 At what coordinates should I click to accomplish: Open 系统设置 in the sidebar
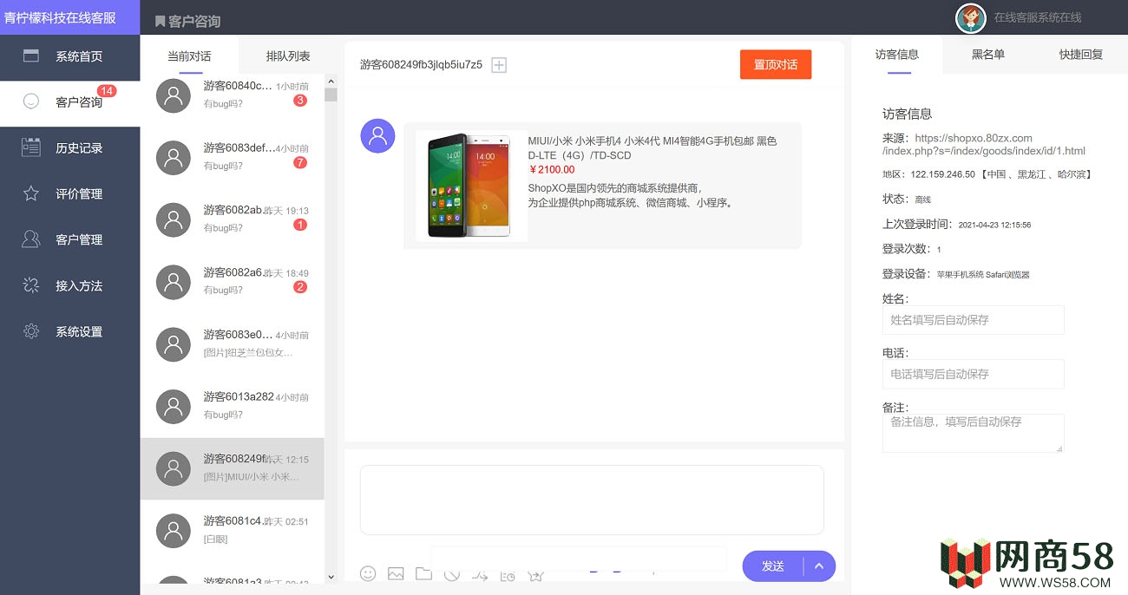[69, 332]
